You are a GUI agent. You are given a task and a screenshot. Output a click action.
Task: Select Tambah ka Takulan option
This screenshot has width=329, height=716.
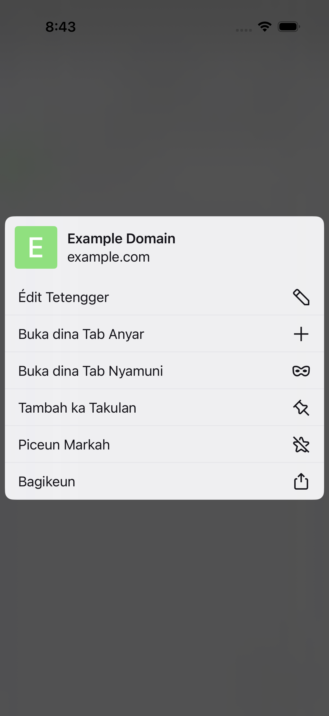tap(164, 408)
